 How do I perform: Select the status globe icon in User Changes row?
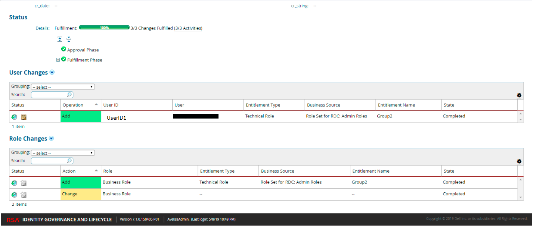click(14, 117)
